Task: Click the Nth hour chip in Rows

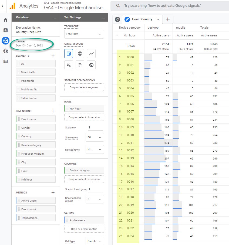Action: 84,108
